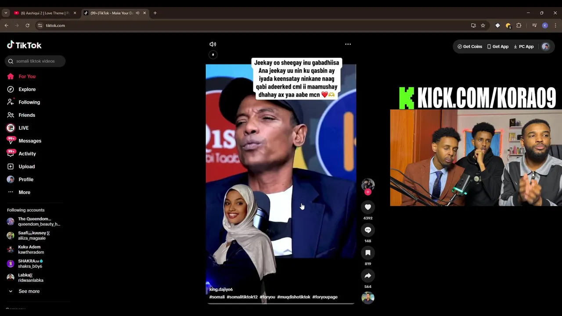The width and height of the screenshot is (562, 316).
Task: Click the #somalitiktok12 hashtag
Action: (242, 297)
